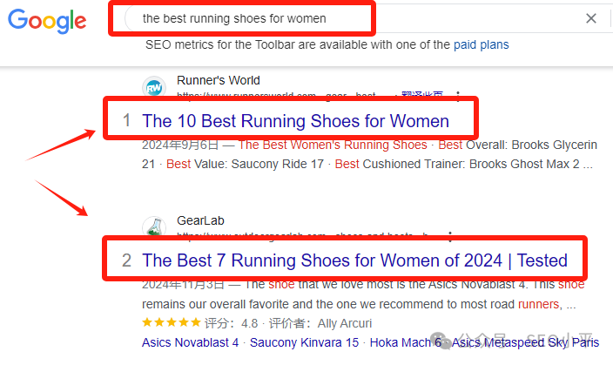Click the Runner's World site name

219,80
